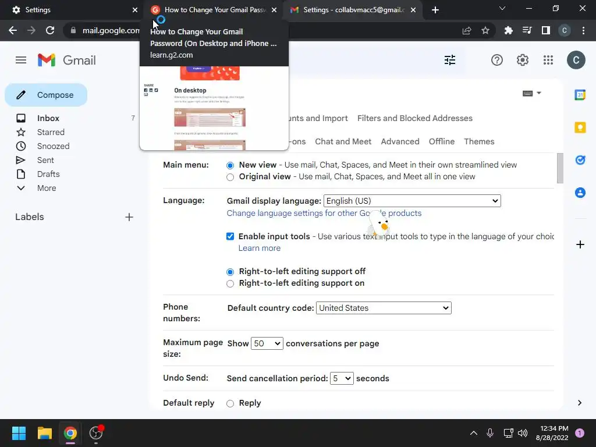Open input tools dropdown arrow

pos(538,93)
